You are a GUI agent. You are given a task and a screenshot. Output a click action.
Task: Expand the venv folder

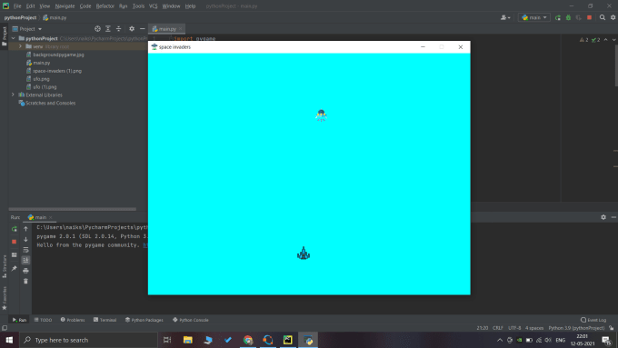point(21,46)
